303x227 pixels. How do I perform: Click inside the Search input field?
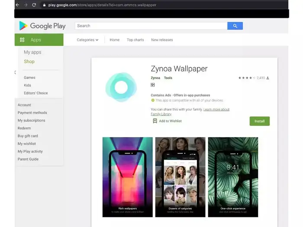click(x=151, y=26)
